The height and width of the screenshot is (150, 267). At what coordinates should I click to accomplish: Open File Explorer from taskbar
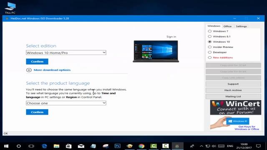(56, 146)
